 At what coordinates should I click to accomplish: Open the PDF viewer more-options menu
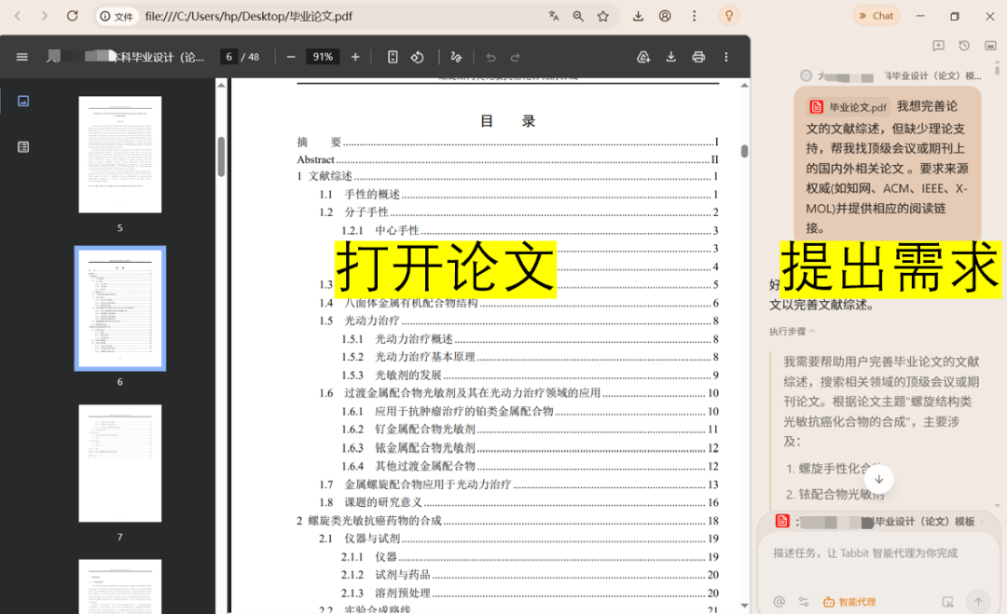[x=726, y=57]
